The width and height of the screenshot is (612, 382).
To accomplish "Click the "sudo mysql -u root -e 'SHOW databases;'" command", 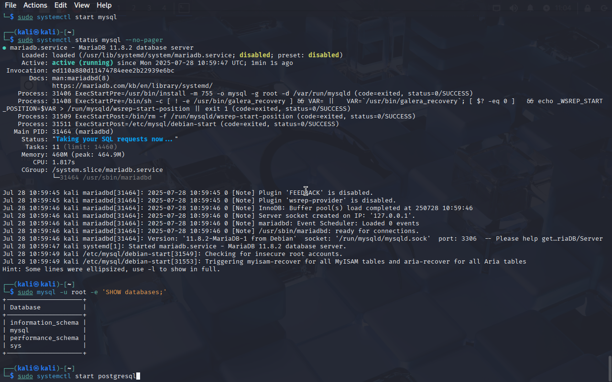I will (x=92, y=292).
